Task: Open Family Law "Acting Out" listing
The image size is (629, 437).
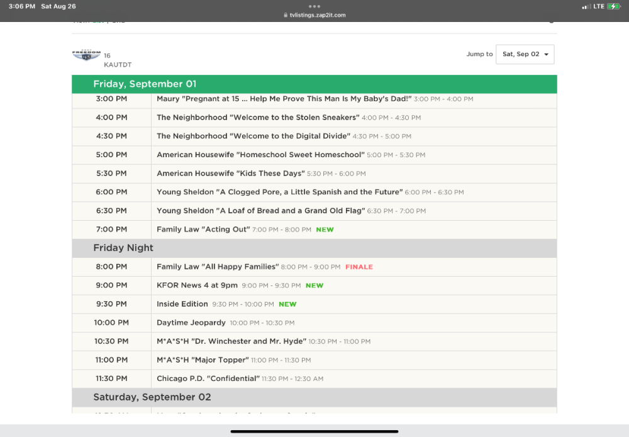Action: pos(203,230)
